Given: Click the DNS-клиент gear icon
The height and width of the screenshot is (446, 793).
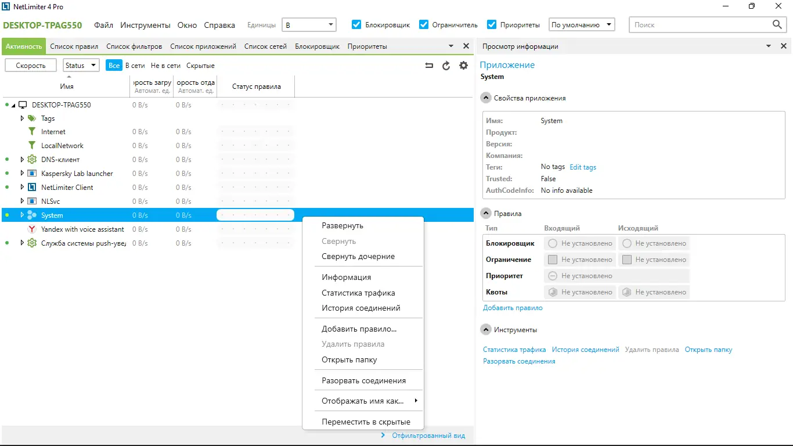Looking at the screenshot, I should click(x=32, y=159).
